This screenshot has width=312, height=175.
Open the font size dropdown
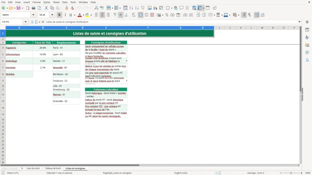pos(52,15)
